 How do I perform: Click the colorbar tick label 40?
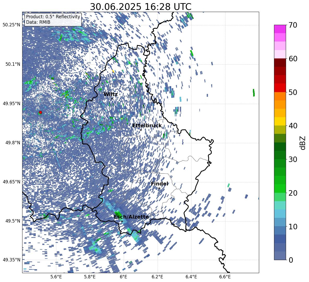point(293,126)
